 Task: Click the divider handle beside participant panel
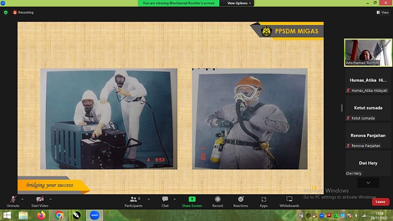pyautogui.click(x=342, y=108)
